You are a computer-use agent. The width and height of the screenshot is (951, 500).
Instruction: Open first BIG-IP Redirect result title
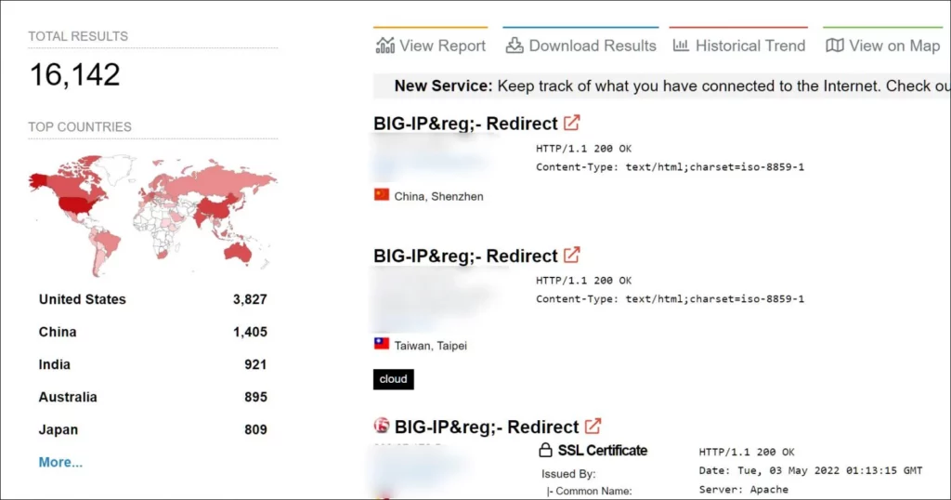coord(465,124)
